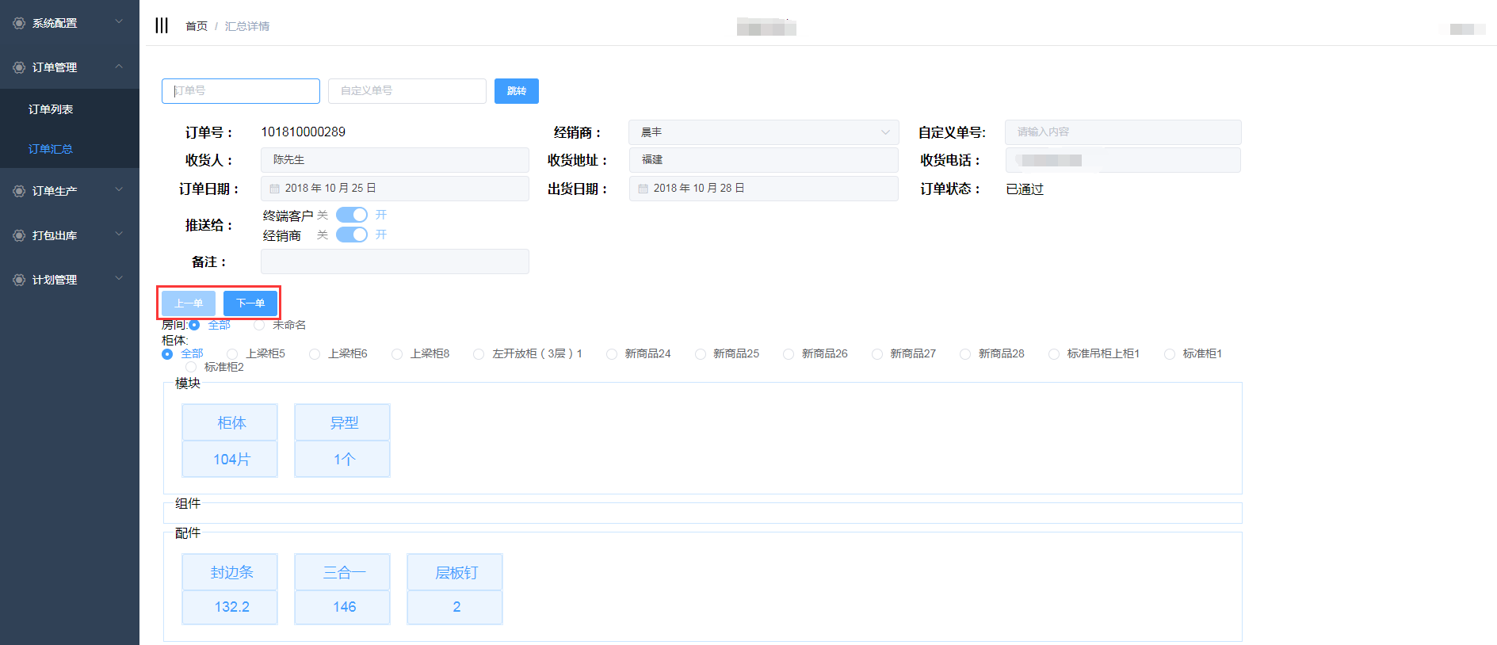Screen dimensions: 1497x645
Task: Click calendar icon in 出货日期 field
Action: [643, 189]
